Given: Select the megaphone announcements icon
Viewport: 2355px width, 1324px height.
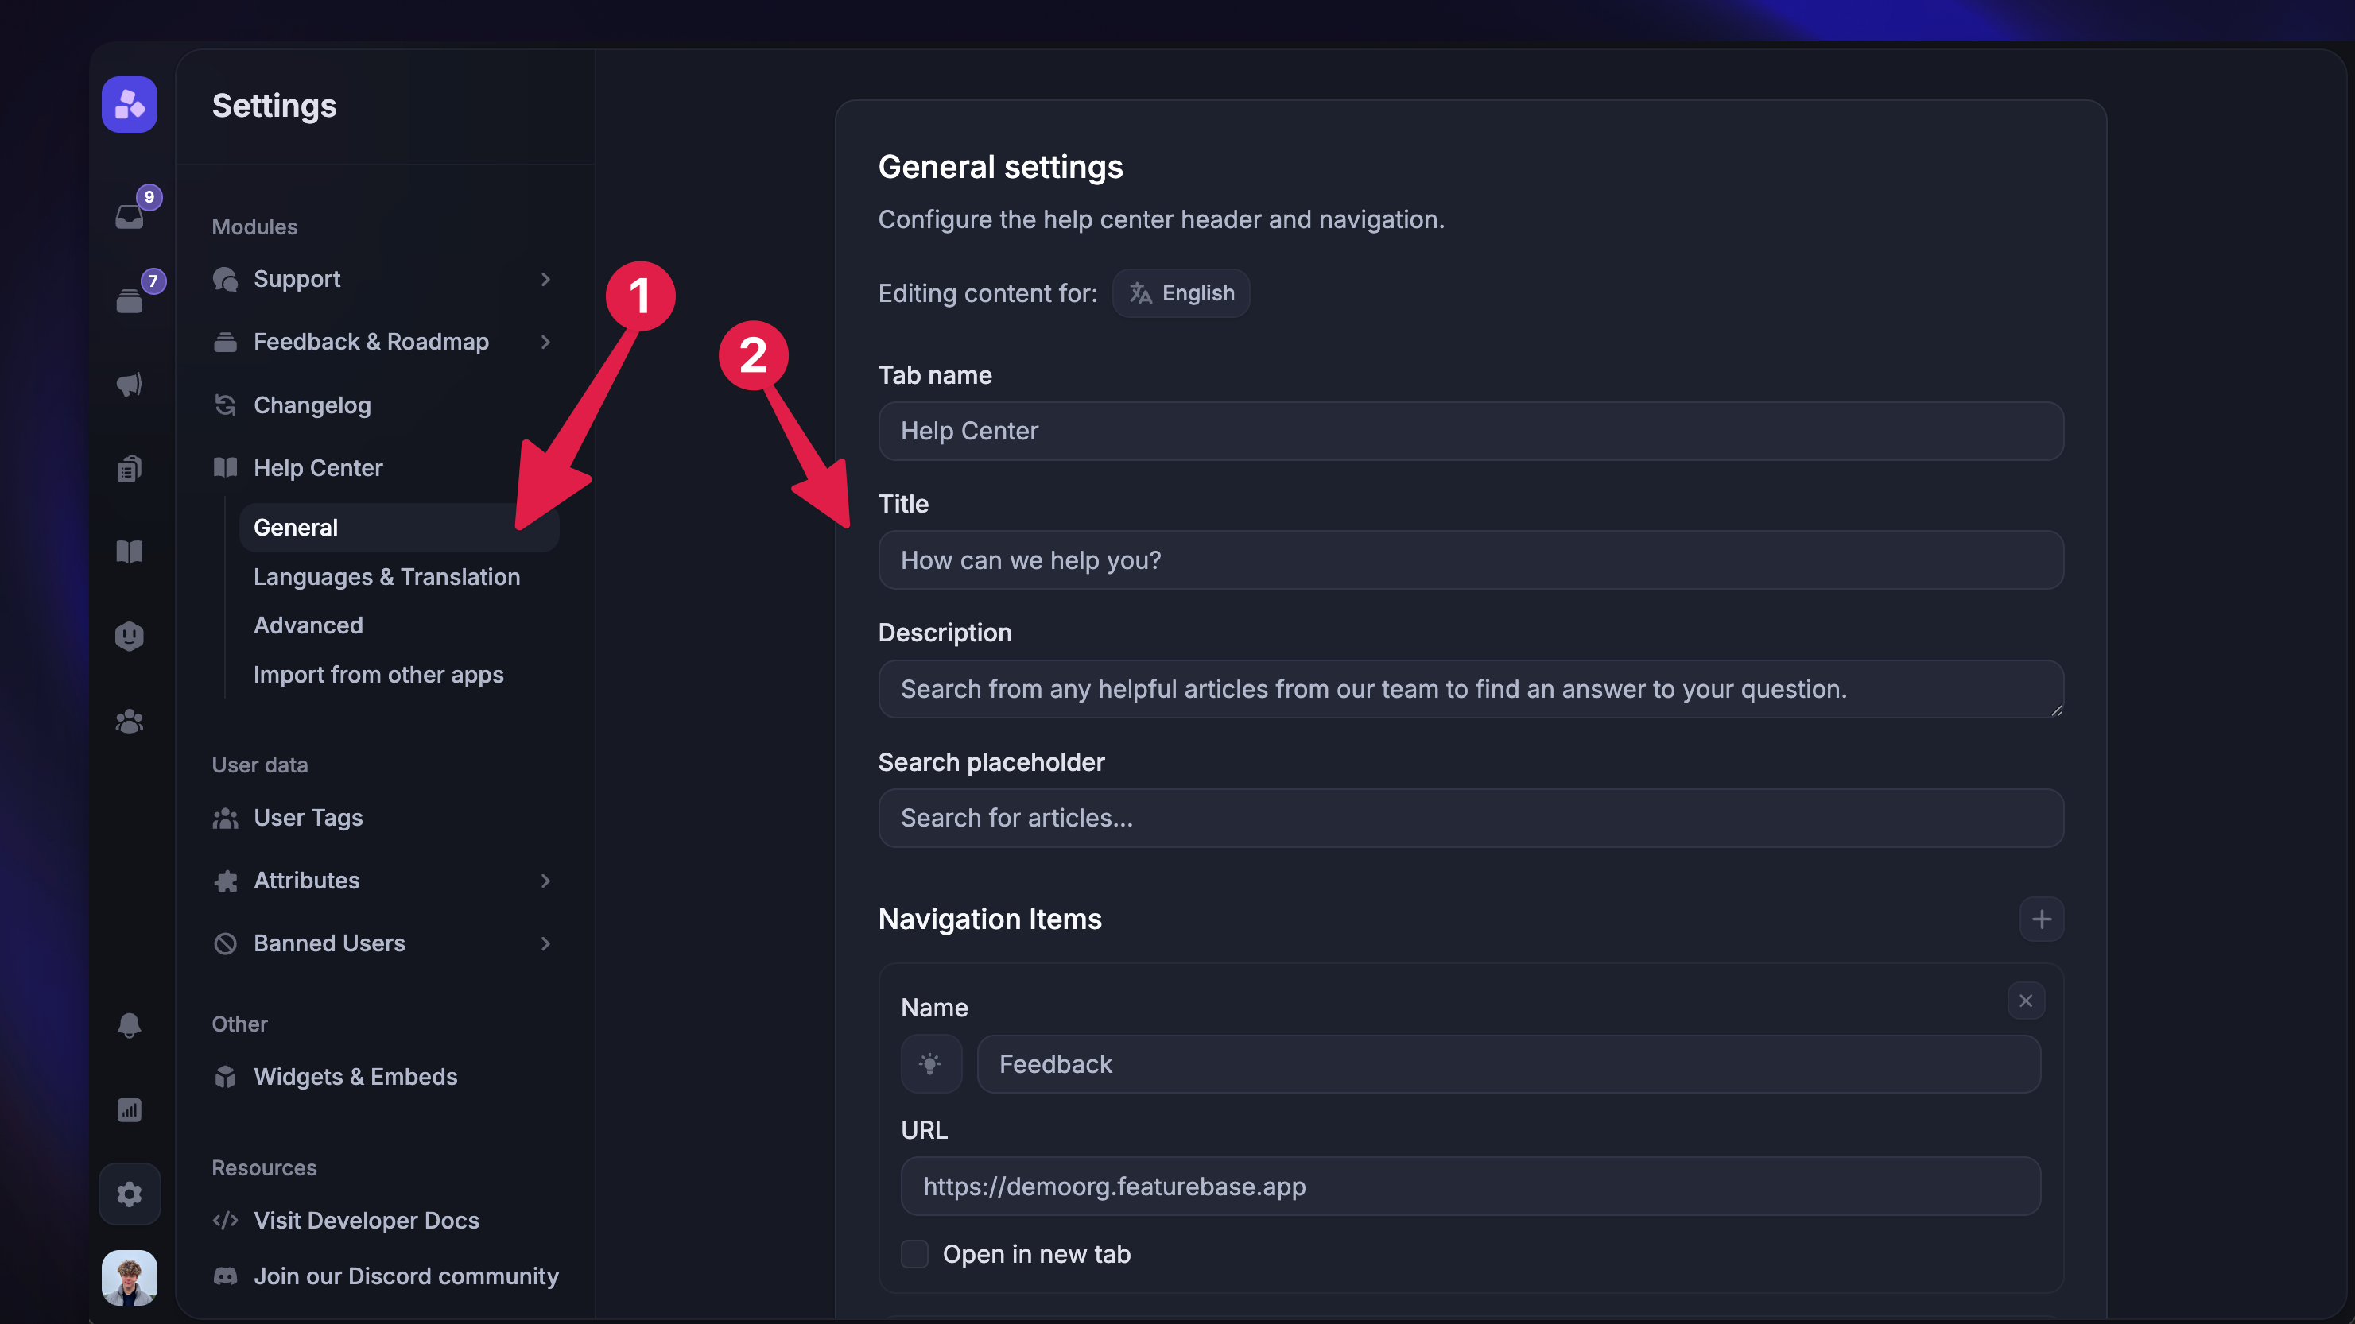Looking at the screenshot, I should [x=129, y=384].
